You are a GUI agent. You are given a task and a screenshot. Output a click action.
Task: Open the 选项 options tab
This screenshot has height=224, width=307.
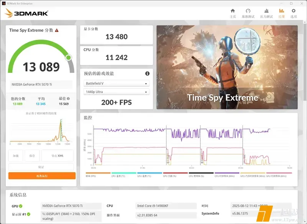pyautogui.click(x=294, y=13)
